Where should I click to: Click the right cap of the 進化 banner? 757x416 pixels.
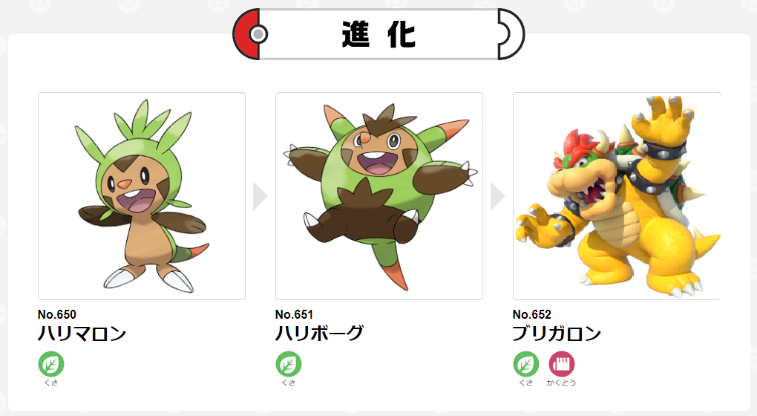coord(511,34)
